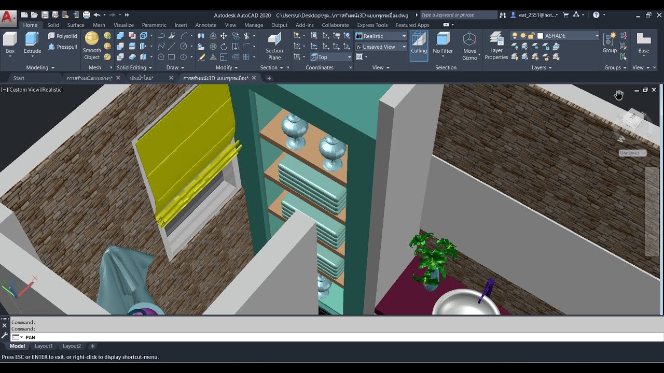Screen dimensions: 664x373
Task: Expand the Modeling panel
Action: coord(40,67)
